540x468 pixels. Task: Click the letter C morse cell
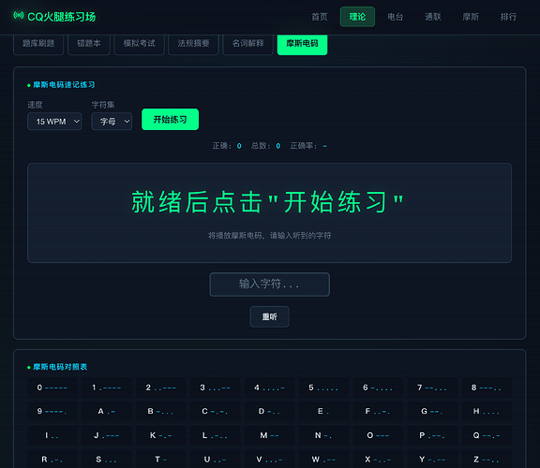[216, 411]
